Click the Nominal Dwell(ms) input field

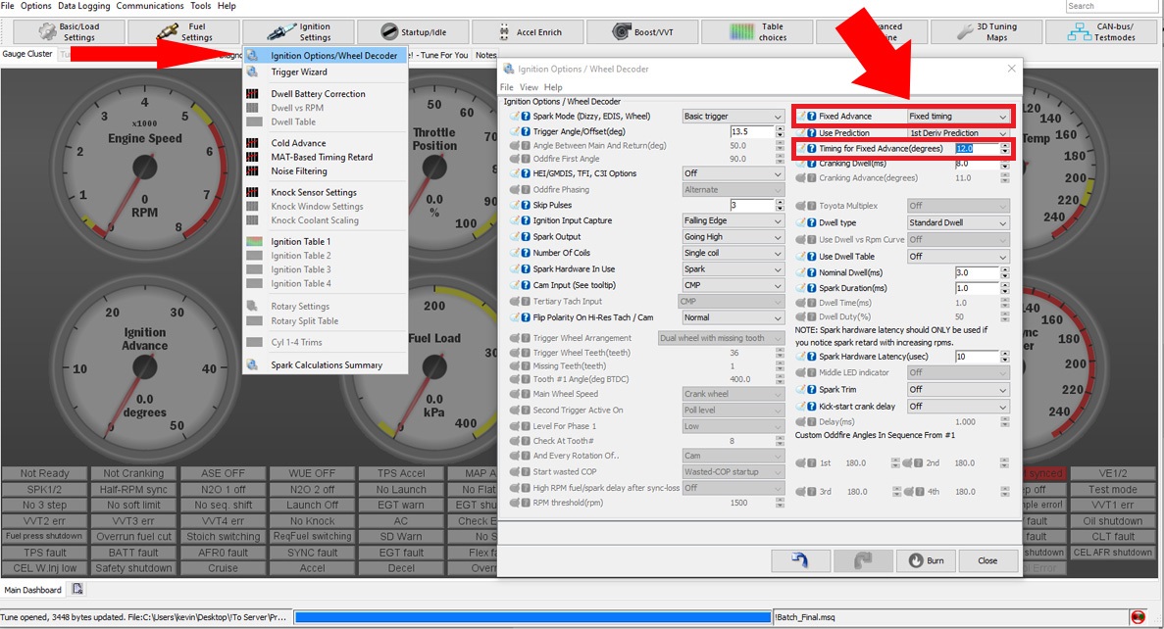pos(975,273)
